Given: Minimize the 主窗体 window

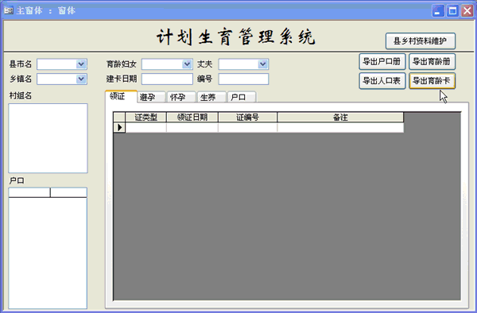Looking at the screenshot, I should click(438, 11).
